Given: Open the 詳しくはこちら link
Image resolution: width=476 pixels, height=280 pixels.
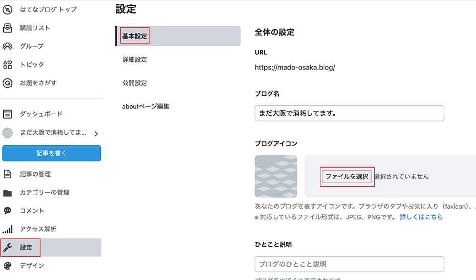Looking at the screenshot, I should click(x=421, y=217).
